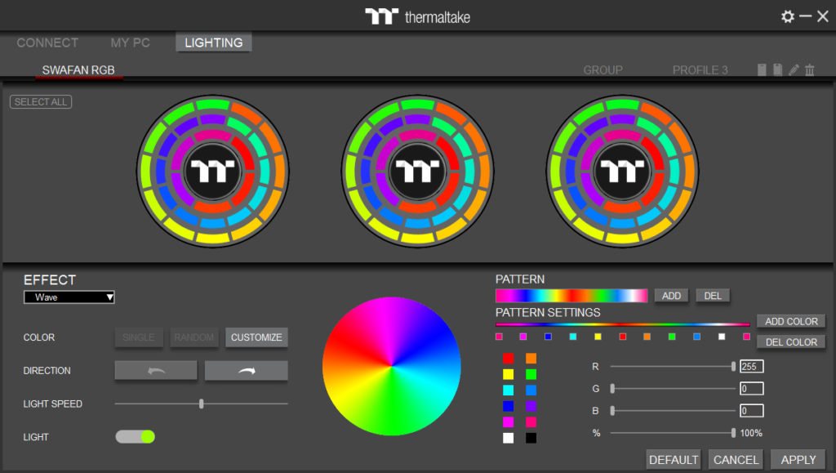The width and height of the screenshot is (836, 473).
Task: Pick a hue on the color wheel
Action: tap(391, 366)
